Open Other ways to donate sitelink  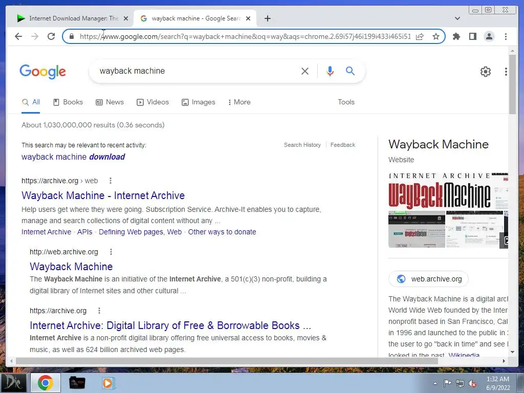222,232
